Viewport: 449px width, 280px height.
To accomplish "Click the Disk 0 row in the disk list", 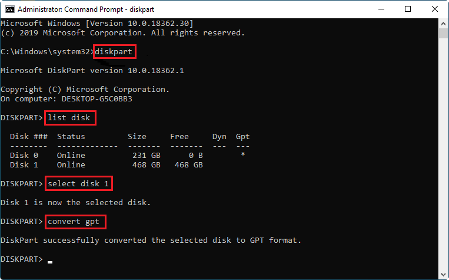I will (x=130, y=156).
